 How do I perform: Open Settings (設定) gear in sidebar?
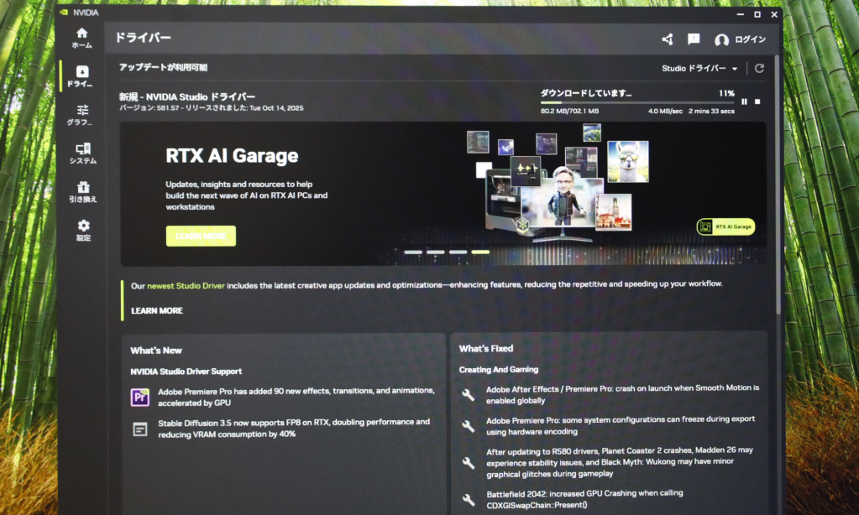83,230
